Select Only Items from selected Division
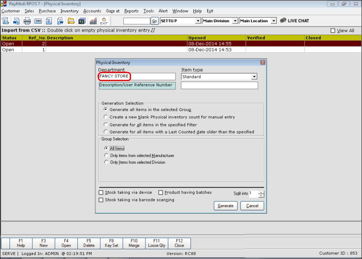362x259 pixels. 106,162
